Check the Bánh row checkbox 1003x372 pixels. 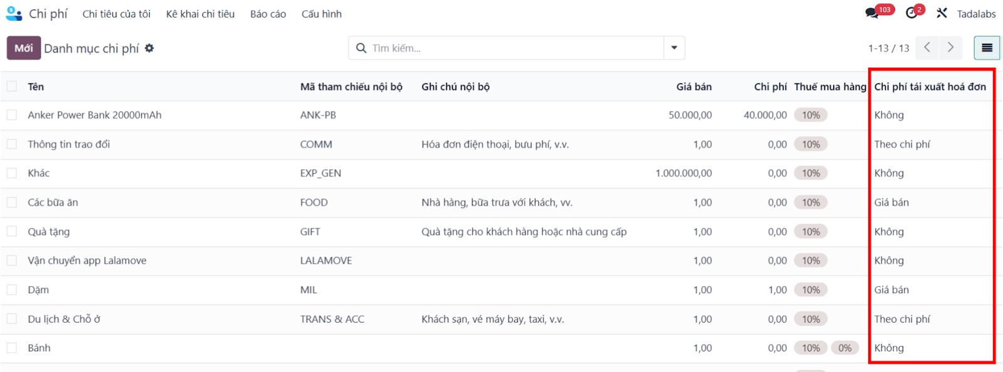tap(12, 348)
